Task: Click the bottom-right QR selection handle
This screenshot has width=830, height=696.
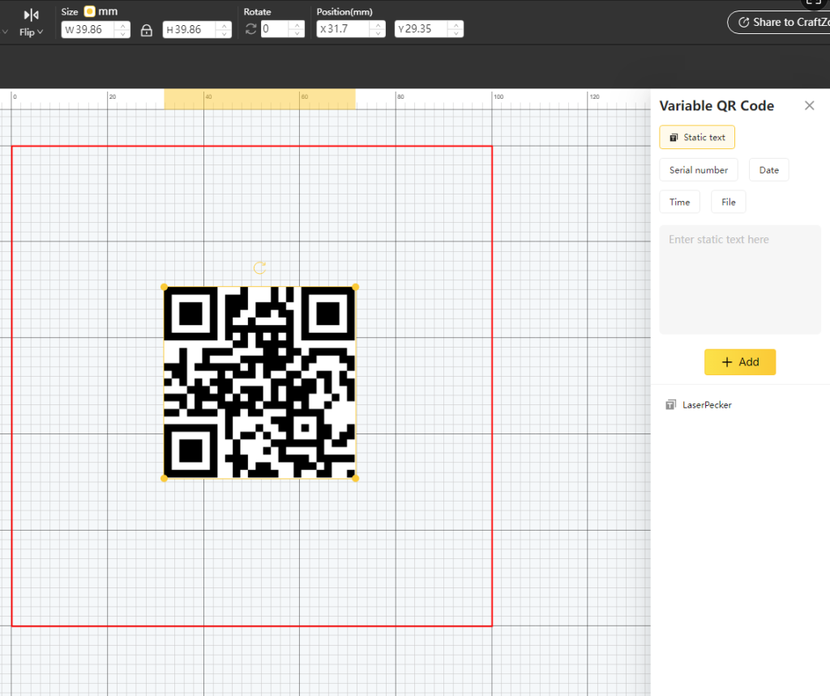Action: pos(355,479)
